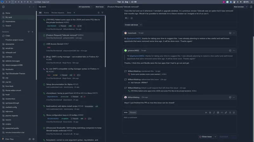Click the New session button
254x142 pixels.
click(239, 7)
